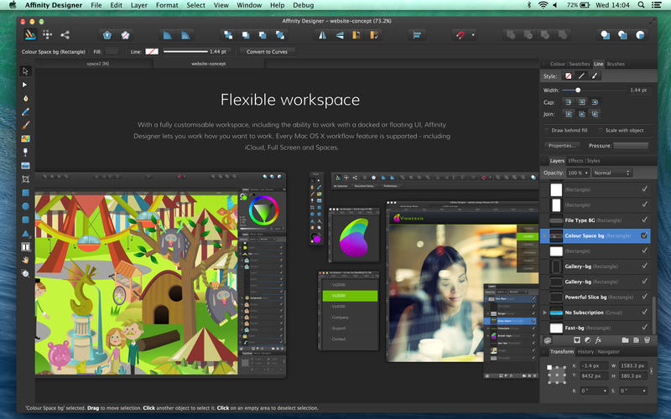Delete layer using the trash icon

pos(648,339)
